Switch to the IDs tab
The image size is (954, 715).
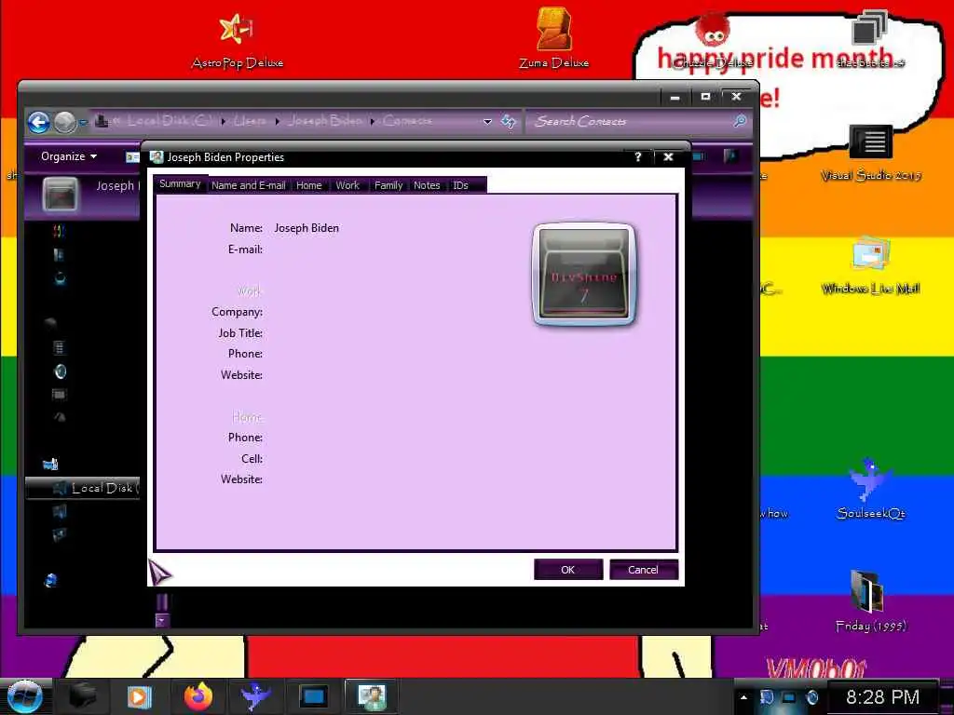[x=460, y=185]
